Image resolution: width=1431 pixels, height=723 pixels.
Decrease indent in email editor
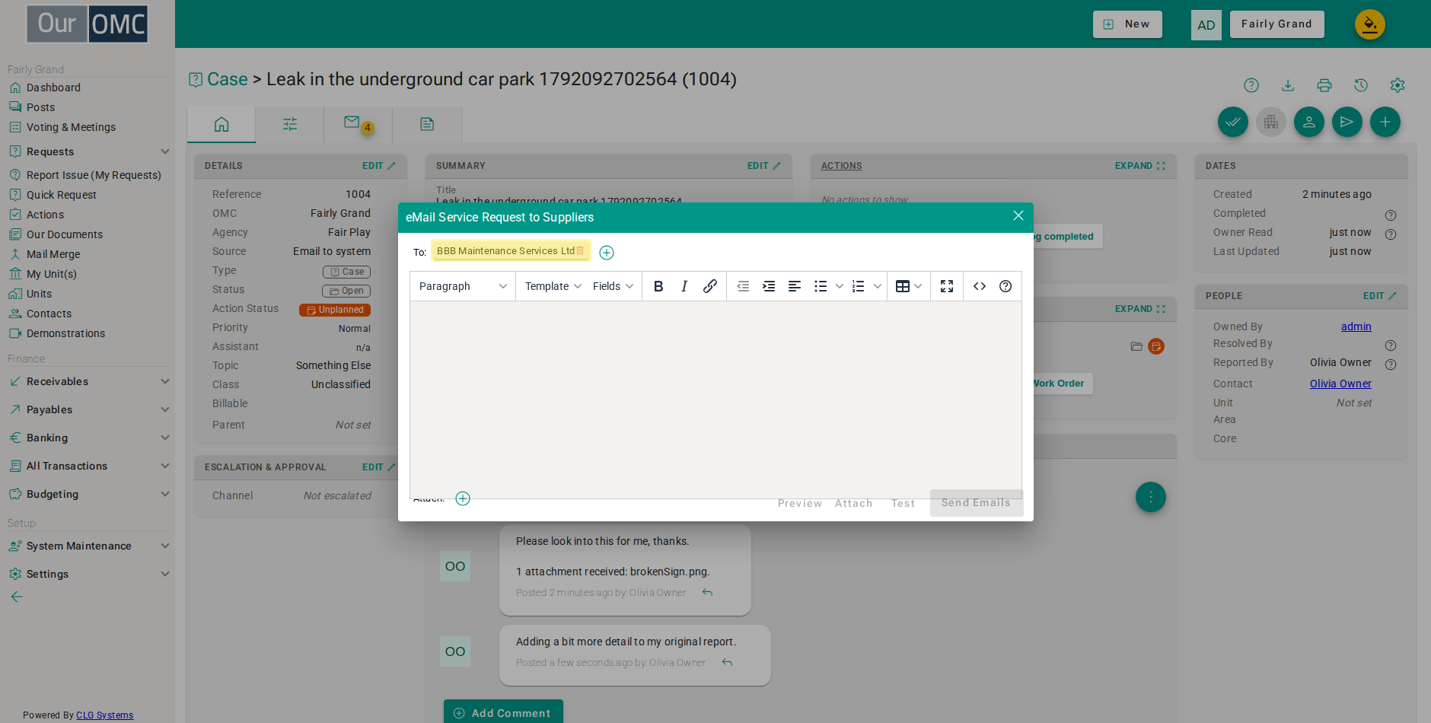tap(743, 286)
